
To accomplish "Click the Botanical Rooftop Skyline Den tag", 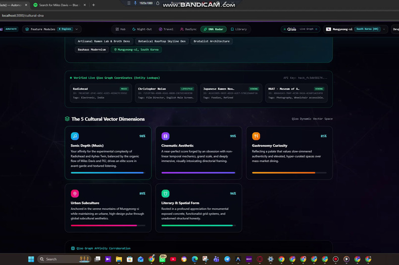I will tap(162, 41).
